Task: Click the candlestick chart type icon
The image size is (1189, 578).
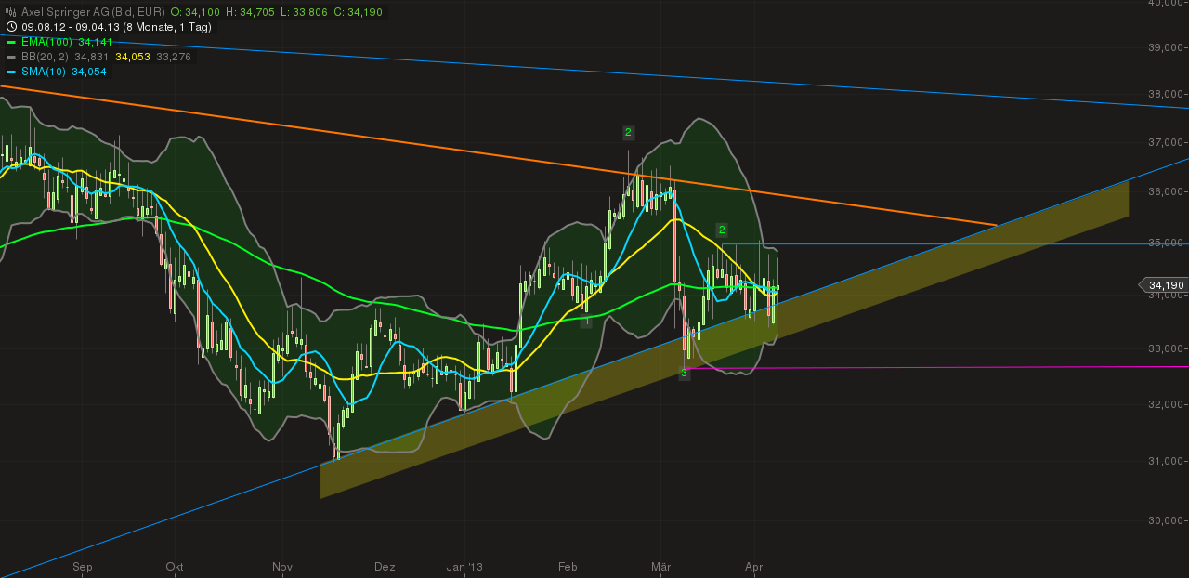Action: point(10,11)
